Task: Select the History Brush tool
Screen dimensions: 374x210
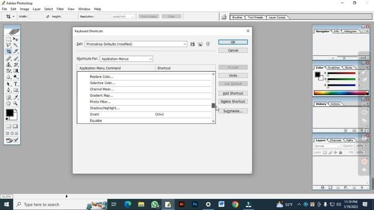Action: (16, 65)
